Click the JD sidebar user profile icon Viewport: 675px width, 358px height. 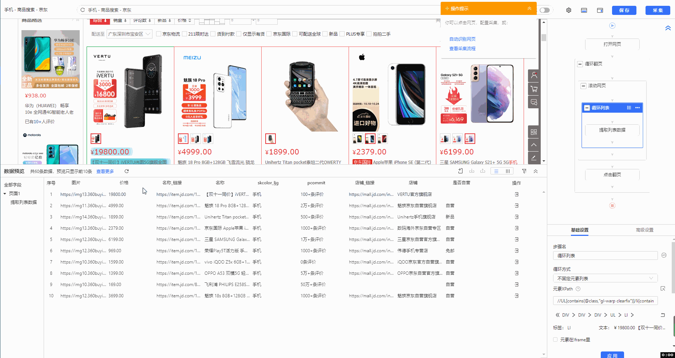pos(534,76)
